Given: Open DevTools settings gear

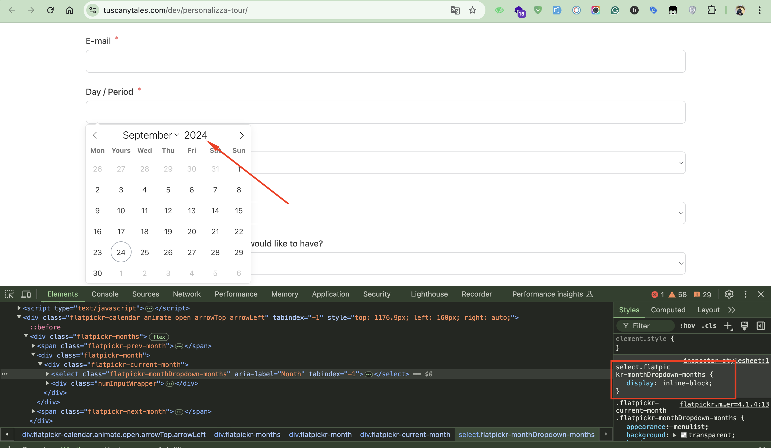Looking at the screenshot, I should click(x=729, y=294).
